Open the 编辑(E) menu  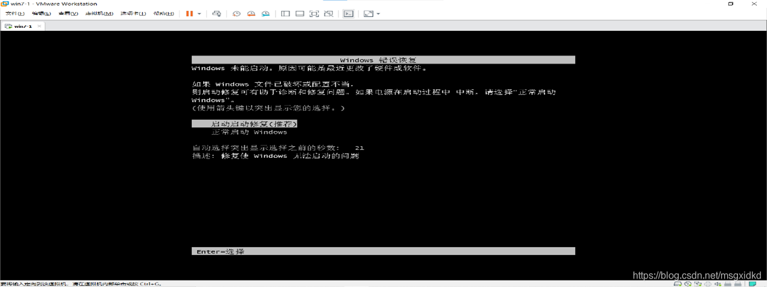click(x=41, y=13)
